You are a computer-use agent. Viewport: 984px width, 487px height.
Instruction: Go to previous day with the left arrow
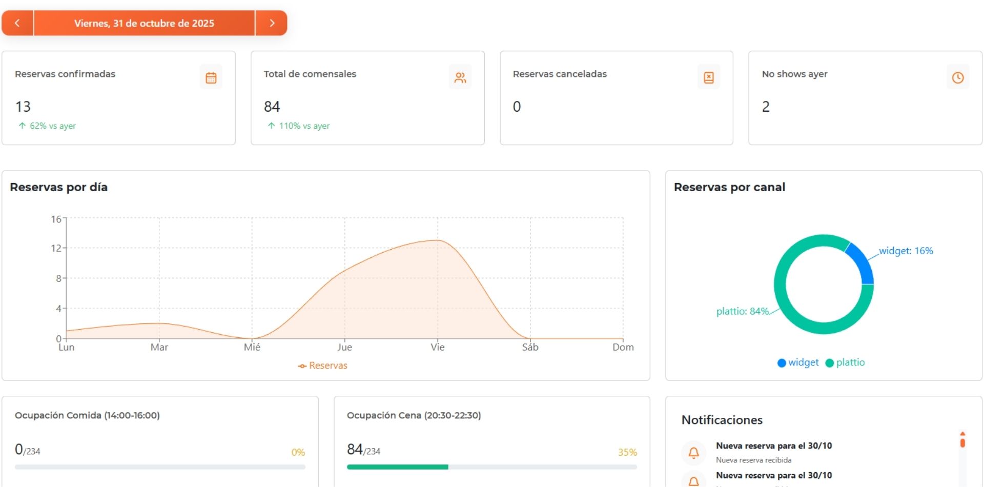click(x=18, y=23)
